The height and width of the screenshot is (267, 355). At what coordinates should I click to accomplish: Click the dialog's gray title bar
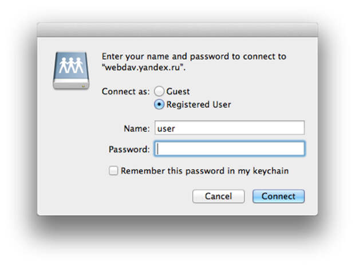(x=178, y=29)
